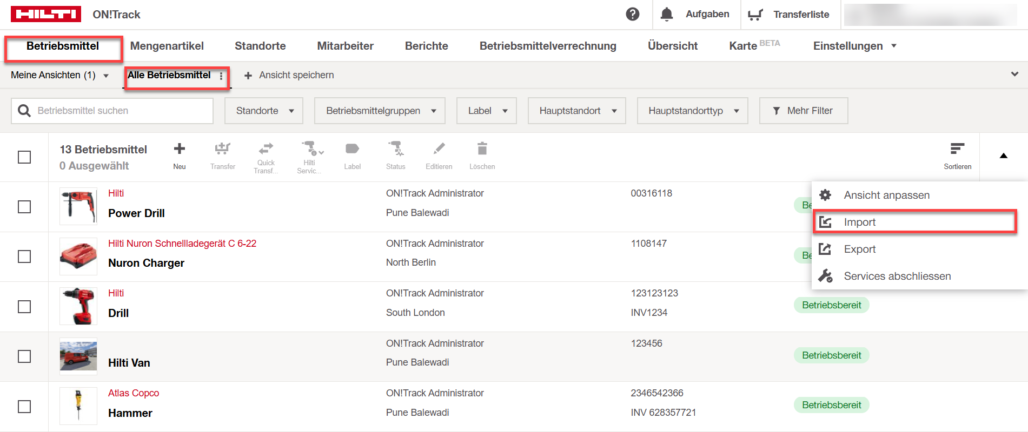This screenshot has height=432, width=1028.
Task: Open the Power Drill thumbnail
Action: (x=78, y=206)
